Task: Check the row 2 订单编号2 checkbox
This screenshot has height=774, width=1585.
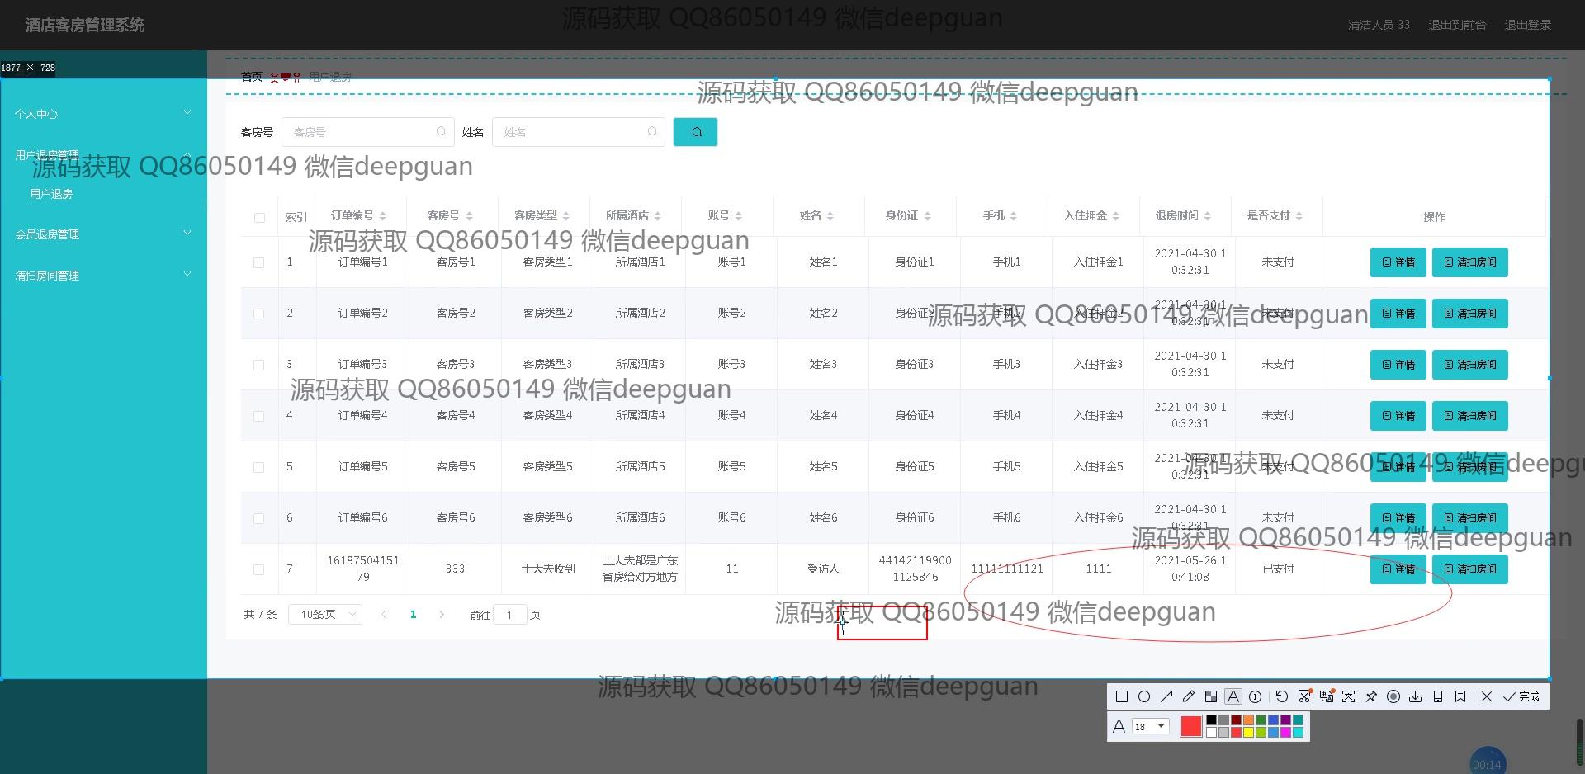Action: click(259, 314)
